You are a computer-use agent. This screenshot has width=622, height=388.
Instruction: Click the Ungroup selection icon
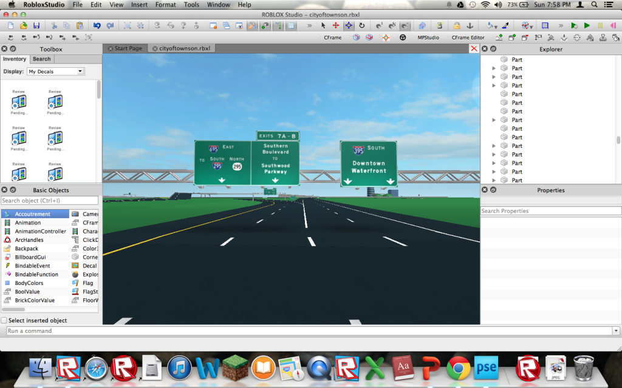140,25
